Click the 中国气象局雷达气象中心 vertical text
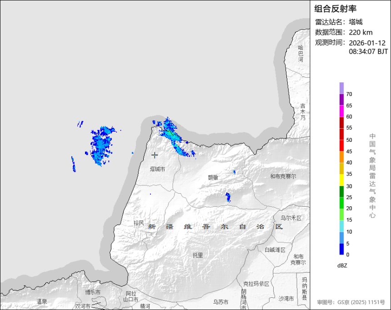The image size is (391, 310). 372,175
